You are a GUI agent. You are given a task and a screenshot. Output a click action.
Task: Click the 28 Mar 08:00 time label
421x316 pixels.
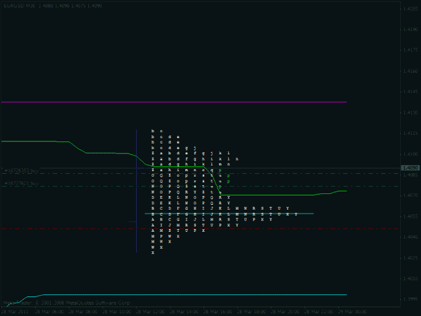click(83, 312)
